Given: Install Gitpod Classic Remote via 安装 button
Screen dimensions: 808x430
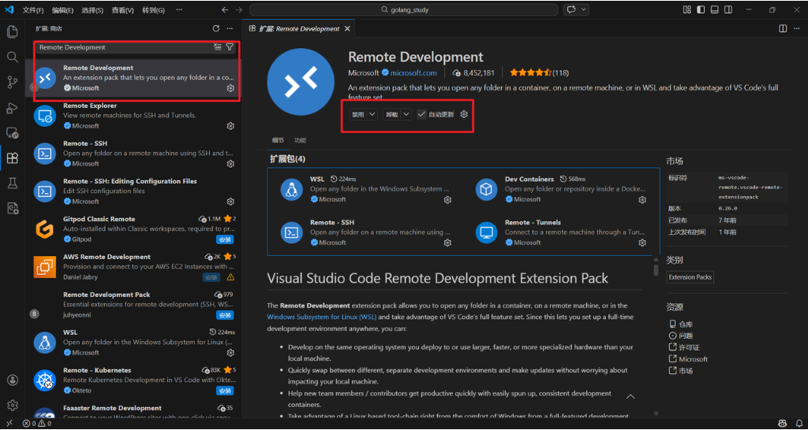Looking at the screenshot, I should (x=225, y=239).
